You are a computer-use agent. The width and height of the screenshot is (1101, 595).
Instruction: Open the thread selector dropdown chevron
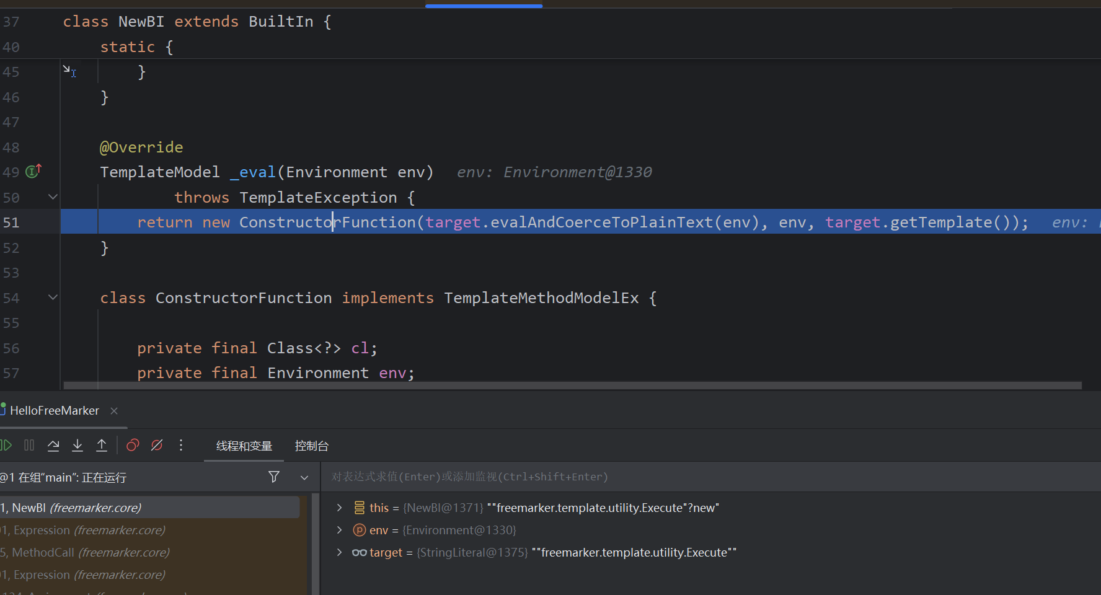pyautogui.click(x=304, y=477)
